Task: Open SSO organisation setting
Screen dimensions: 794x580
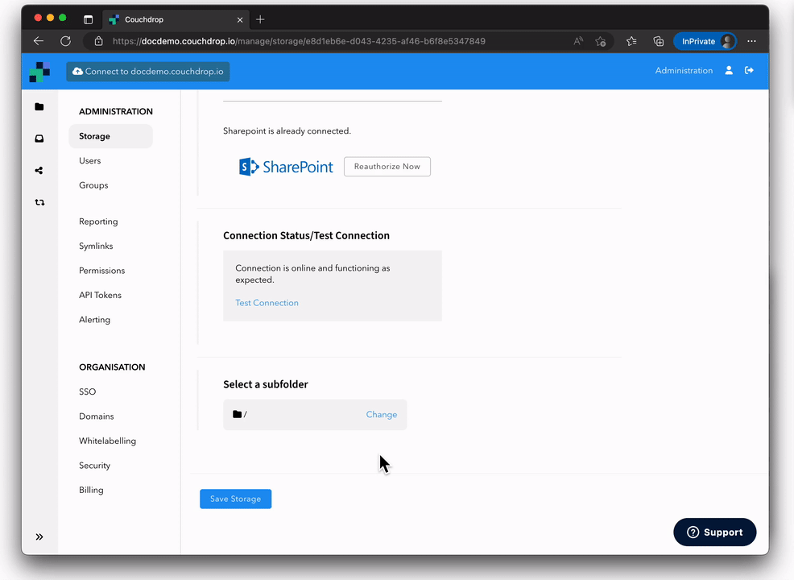Action: click(87, 391)
